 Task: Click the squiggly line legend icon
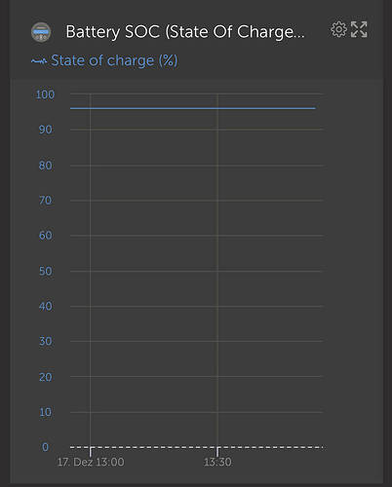[x=39, y=60]
